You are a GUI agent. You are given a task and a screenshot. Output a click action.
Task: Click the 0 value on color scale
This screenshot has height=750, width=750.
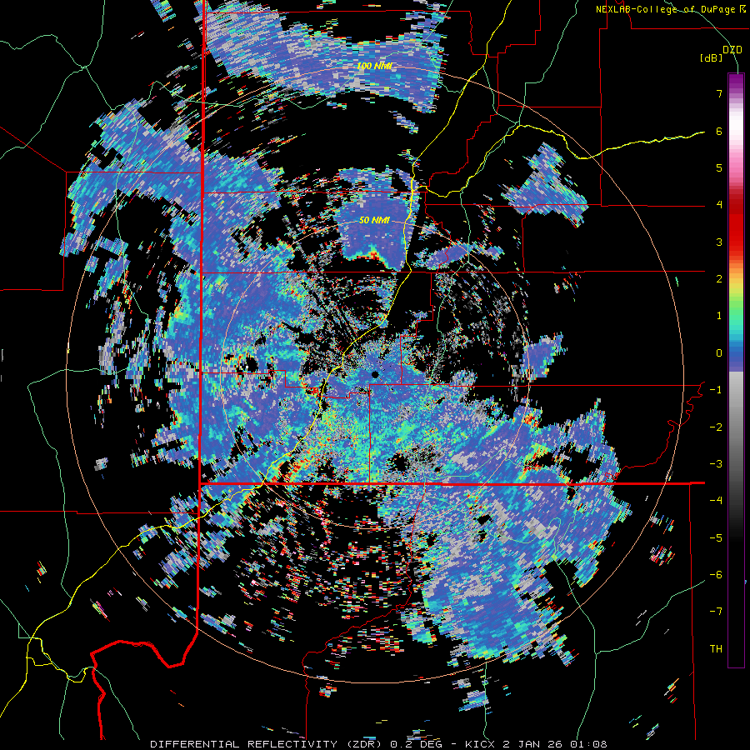coord(719,353)
